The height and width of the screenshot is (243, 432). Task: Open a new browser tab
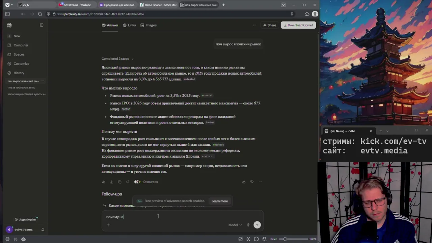click(x=223, y=5)
